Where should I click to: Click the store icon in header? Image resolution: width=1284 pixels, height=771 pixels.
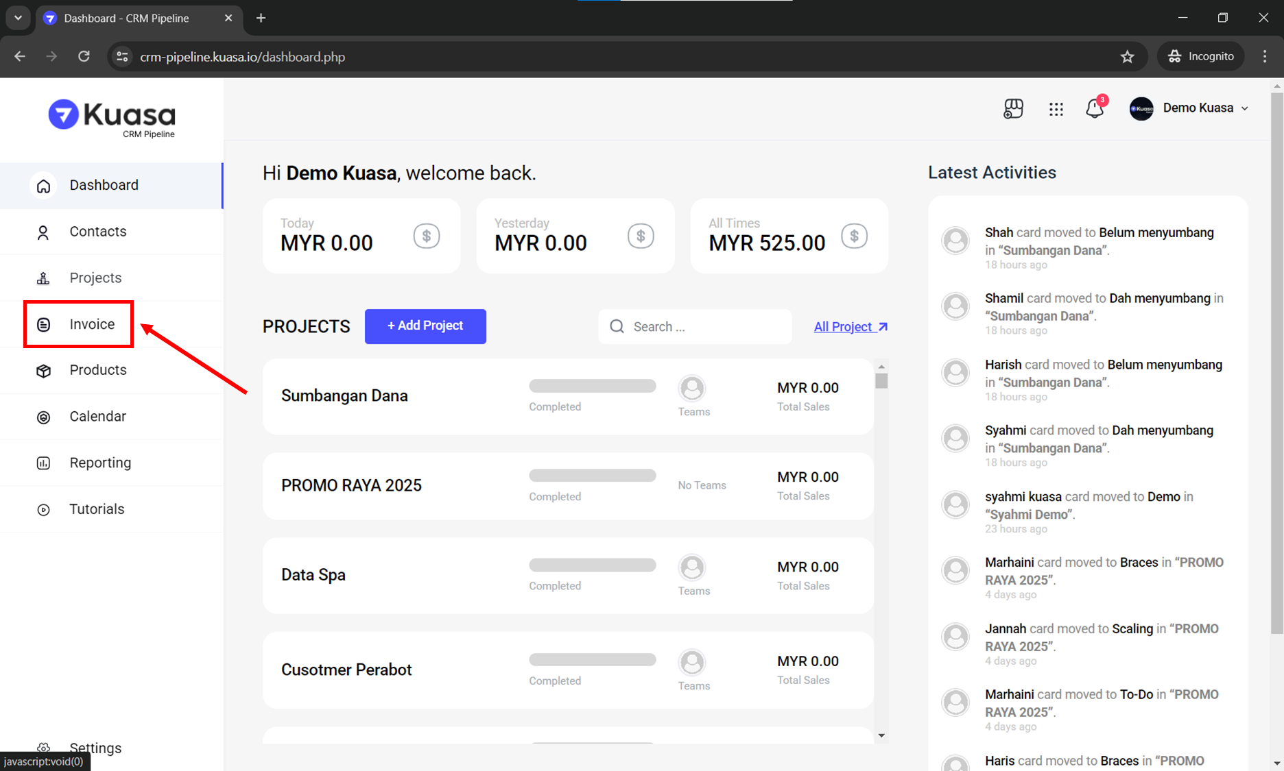(x=1013, y=108)
